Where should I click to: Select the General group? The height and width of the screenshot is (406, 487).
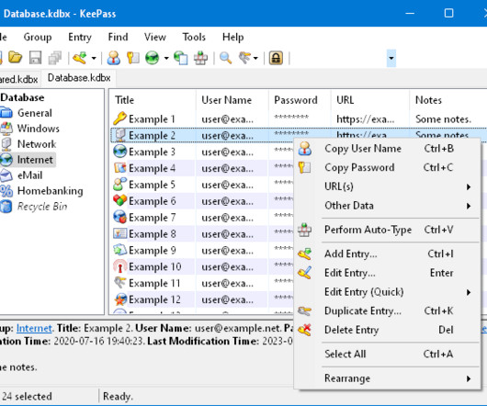(x=35, y=113)
